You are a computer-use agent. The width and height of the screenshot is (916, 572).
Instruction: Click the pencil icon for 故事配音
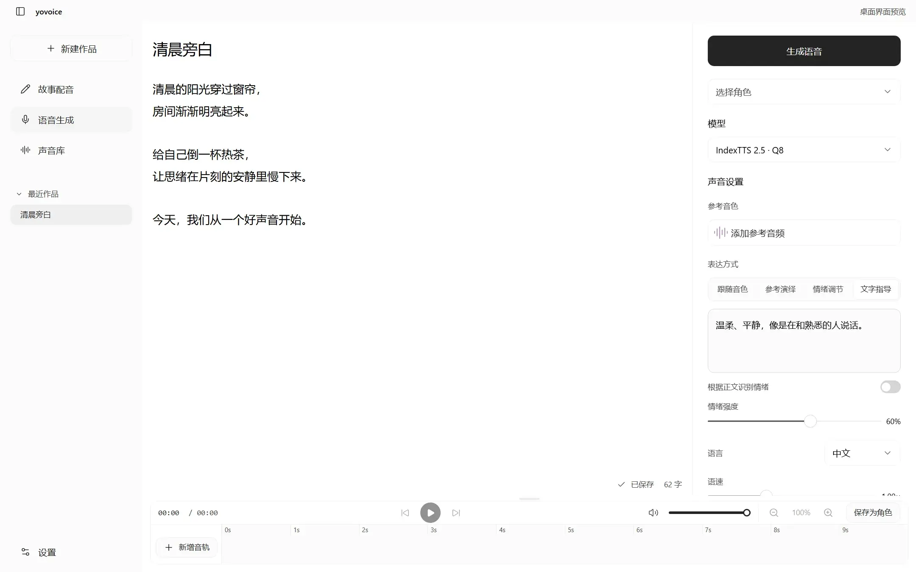pos(25,89)
